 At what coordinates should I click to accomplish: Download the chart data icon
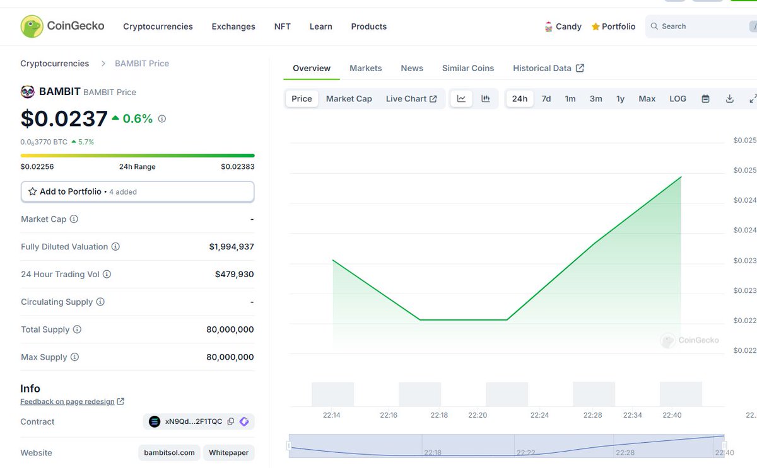[730, 99]
